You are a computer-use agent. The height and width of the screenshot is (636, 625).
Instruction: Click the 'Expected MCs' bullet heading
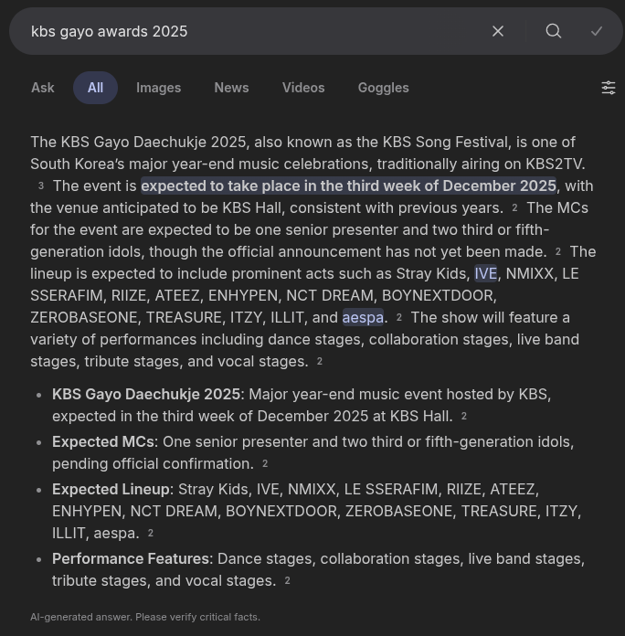[103, 441]
